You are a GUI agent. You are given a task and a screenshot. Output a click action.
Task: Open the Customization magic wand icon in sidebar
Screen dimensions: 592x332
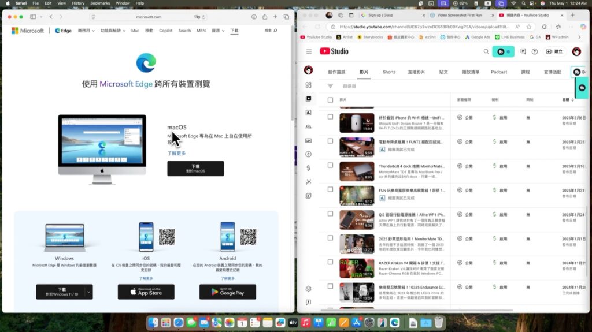309,182
